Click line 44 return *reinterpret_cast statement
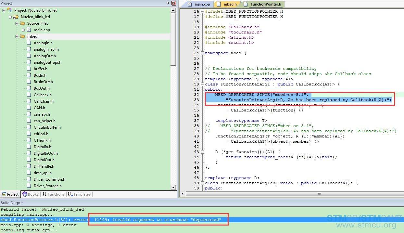Viewport: 404px width, 233px height. click(x=282, y=157)
